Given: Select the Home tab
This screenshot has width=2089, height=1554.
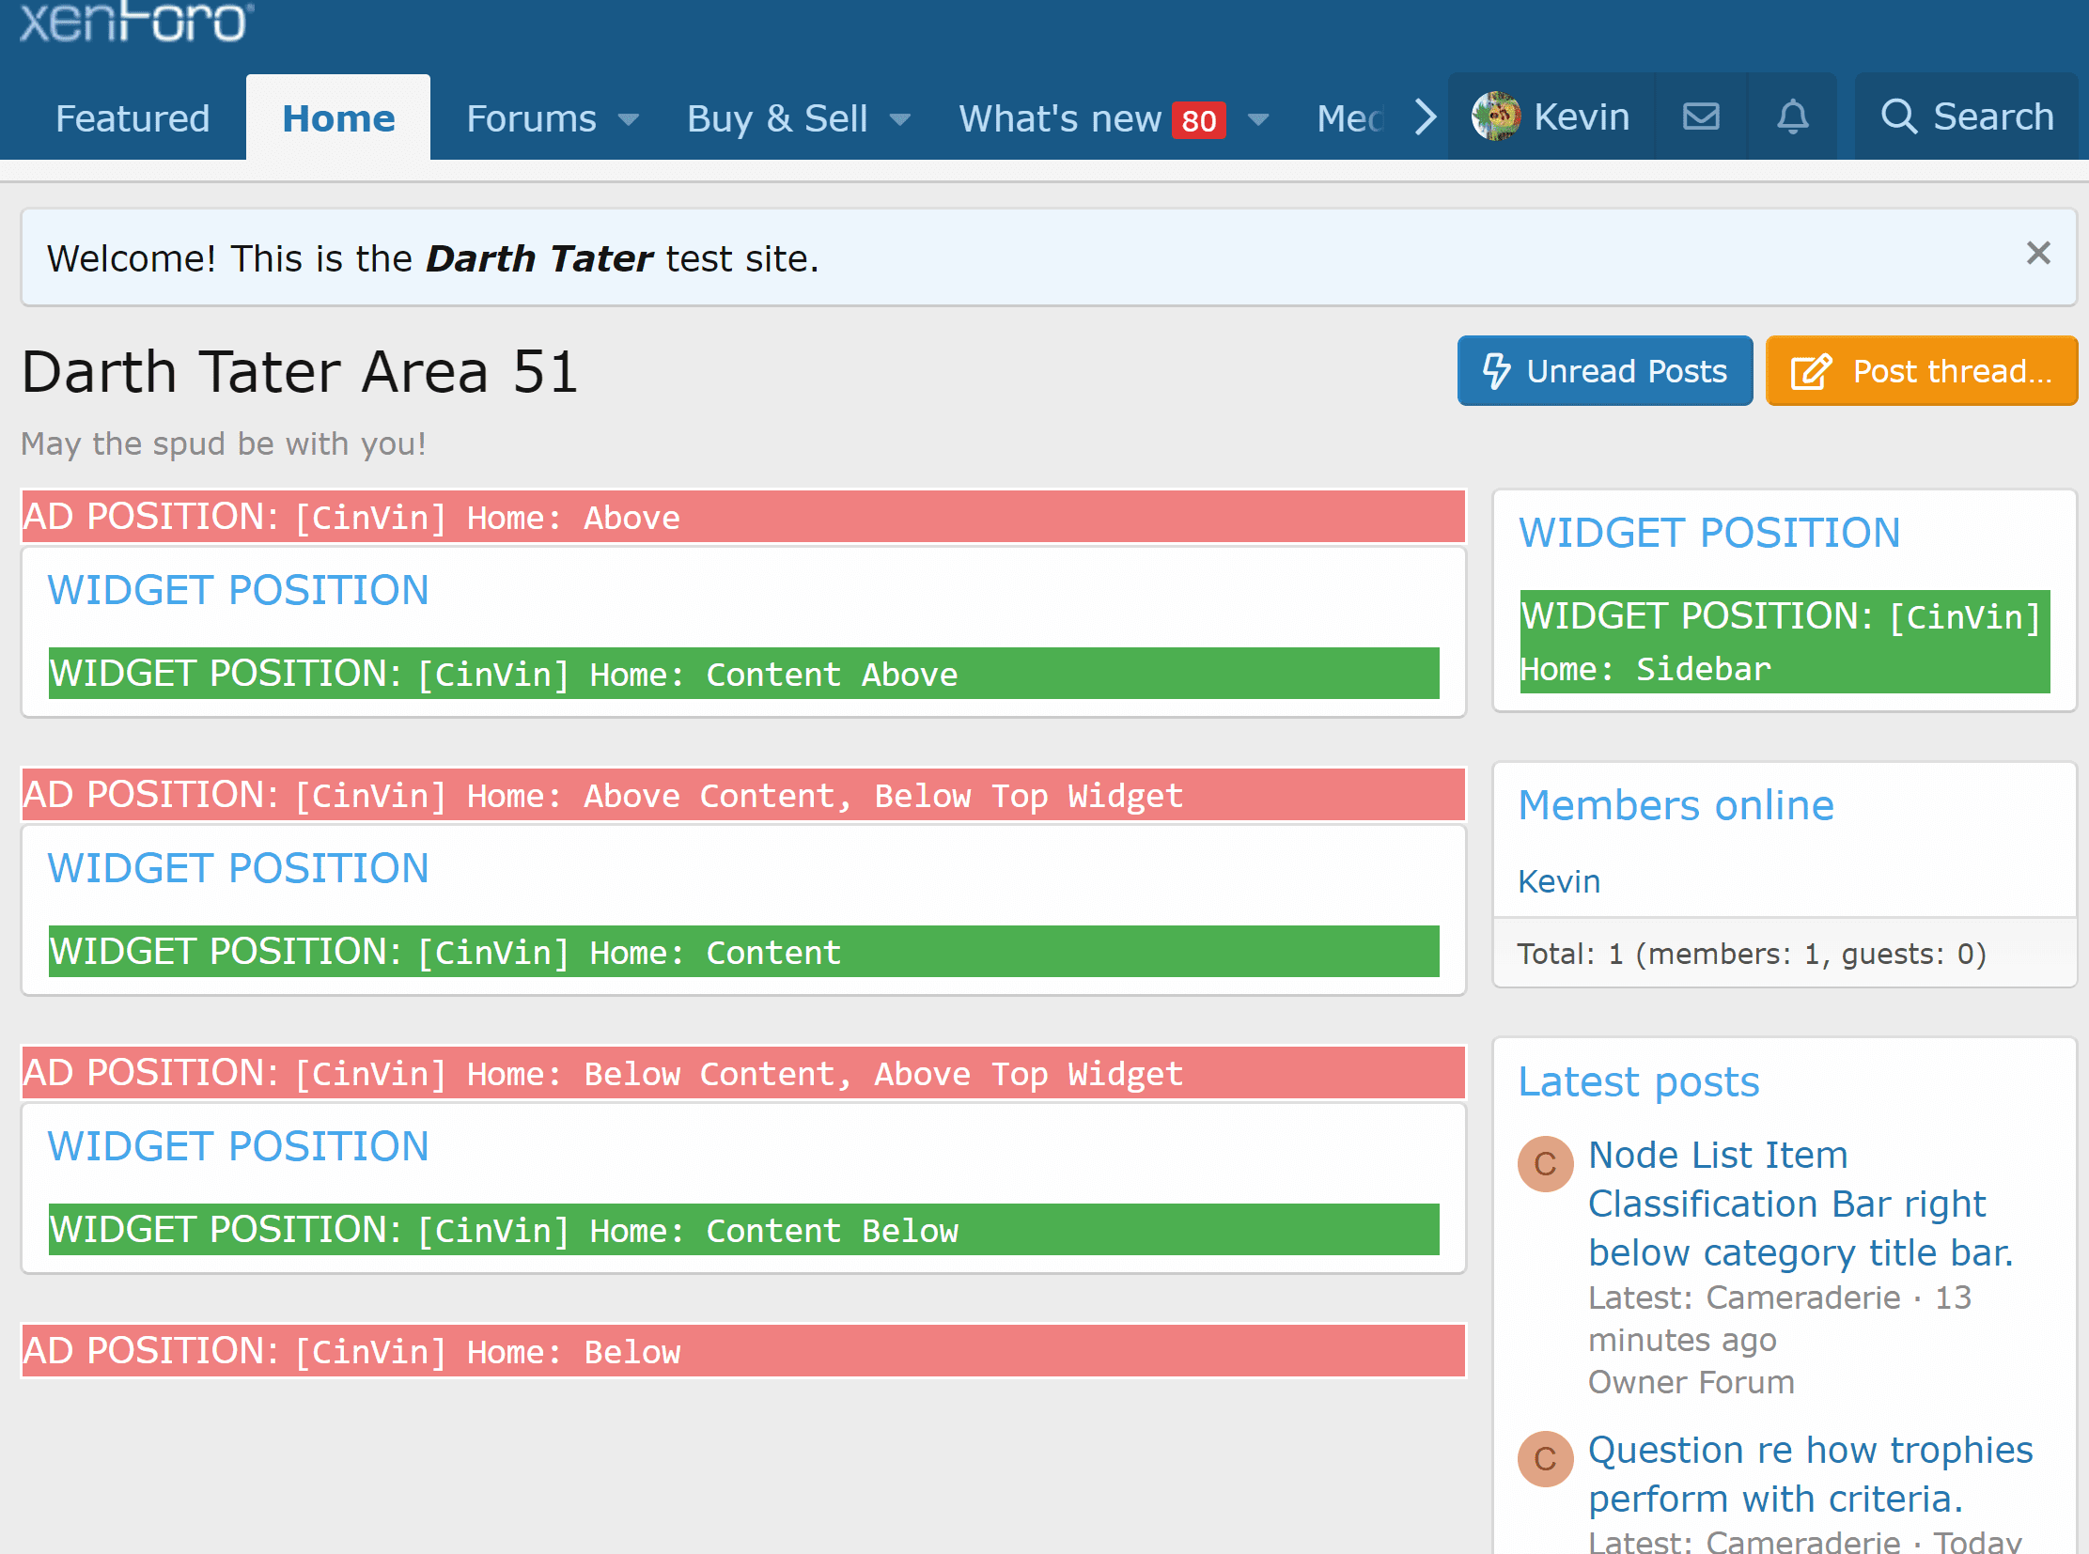Looking at the screenshot, I should click(338, 118).
